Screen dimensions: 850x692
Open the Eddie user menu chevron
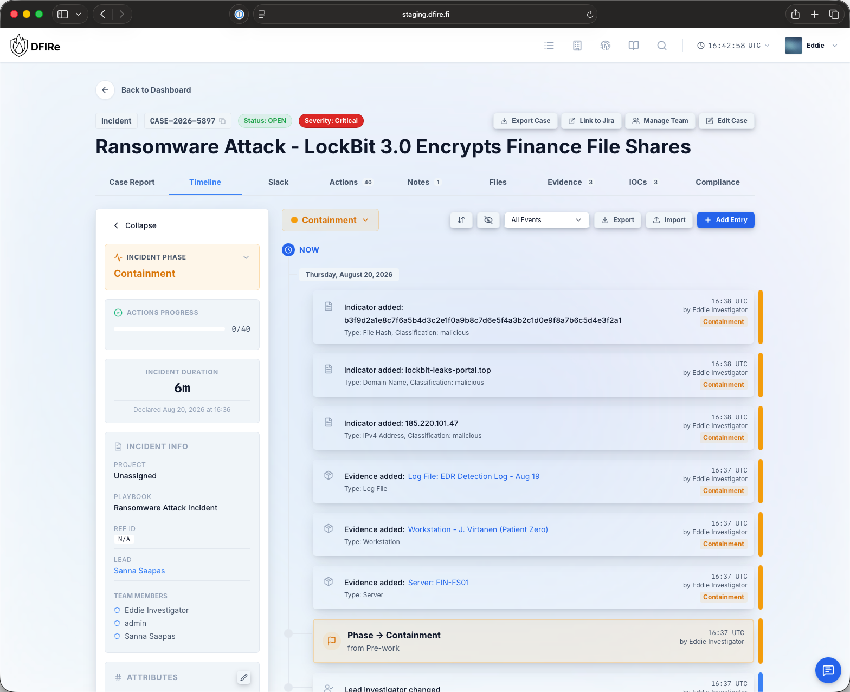pyautogui.click(x=835, y=46)
